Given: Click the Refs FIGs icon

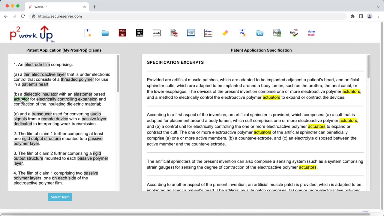Looking at the screenshot, I should pos(294,33).
